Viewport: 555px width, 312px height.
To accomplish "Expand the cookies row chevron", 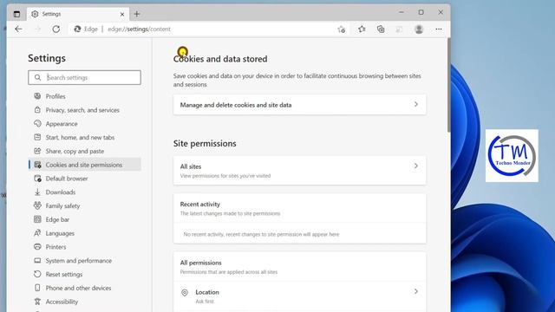I will point(416,104).
